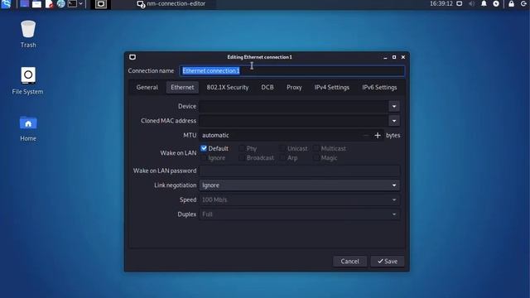Go to the IPv6 Settings tab
The height and width of the screenshot is (298, 530).
(x=379, y=87)
